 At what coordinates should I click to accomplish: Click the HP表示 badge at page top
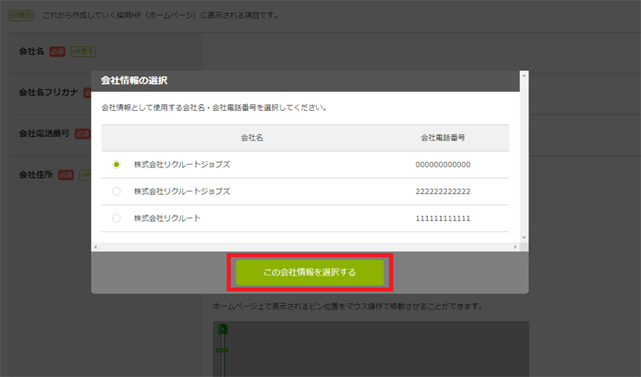pos(21,16)
